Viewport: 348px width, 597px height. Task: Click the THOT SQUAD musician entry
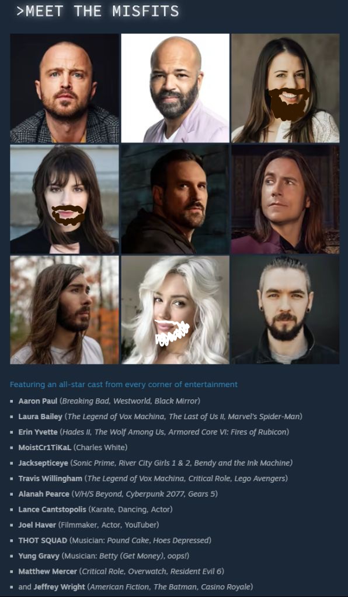coord(114,540)
